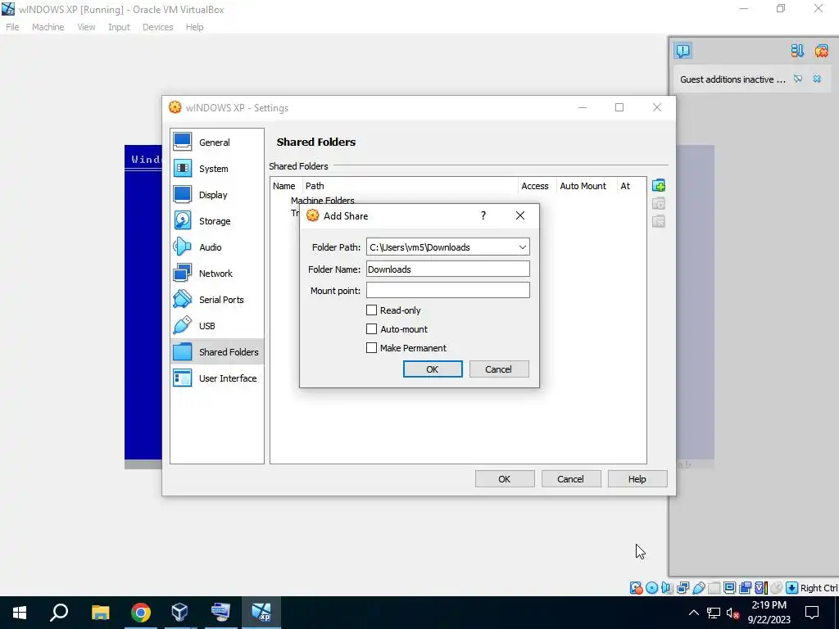
Task: Click the edit shared folder icon
Action: [659, 204]
